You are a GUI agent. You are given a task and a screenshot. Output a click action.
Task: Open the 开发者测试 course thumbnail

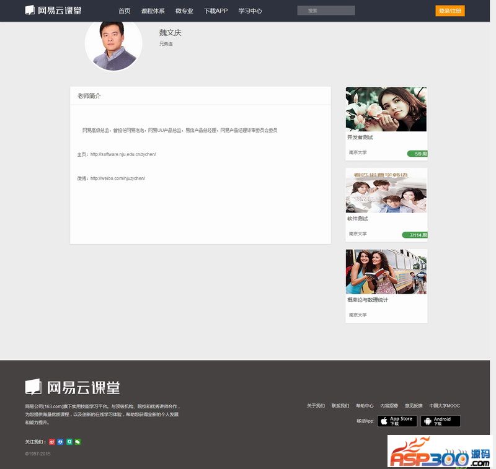point(386,109)
